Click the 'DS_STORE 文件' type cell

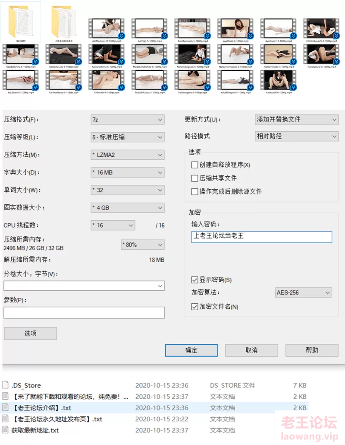[x=232, y=385]
